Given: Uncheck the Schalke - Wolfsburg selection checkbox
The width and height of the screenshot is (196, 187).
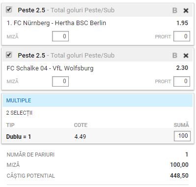Looking at the screenshot, I should point(9,55).
